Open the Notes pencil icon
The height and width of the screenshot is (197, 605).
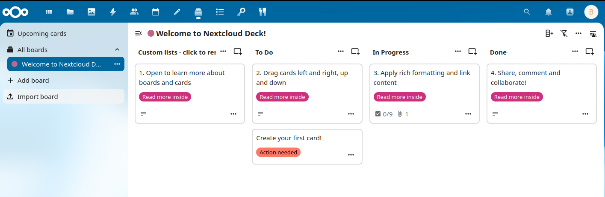pos(177,12)
